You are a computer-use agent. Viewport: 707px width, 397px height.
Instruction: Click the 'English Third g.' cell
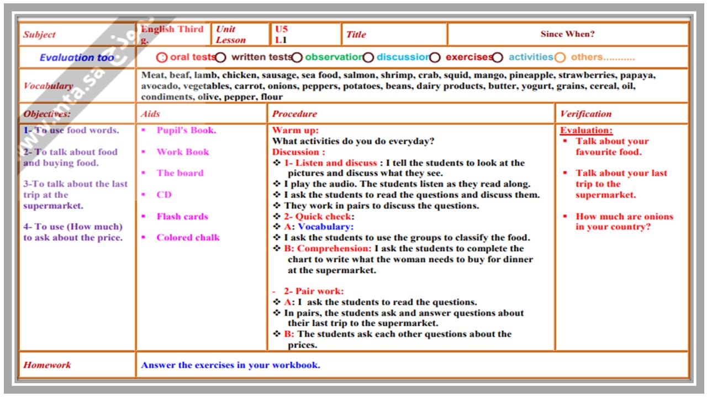[x=173, y=34]
